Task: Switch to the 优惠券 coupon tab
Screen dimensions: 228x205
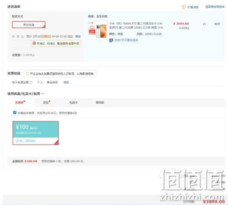Action: pos(20,102)
